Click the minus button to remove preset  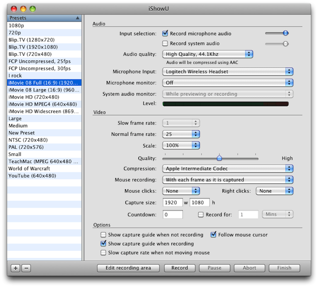[26, 268]
